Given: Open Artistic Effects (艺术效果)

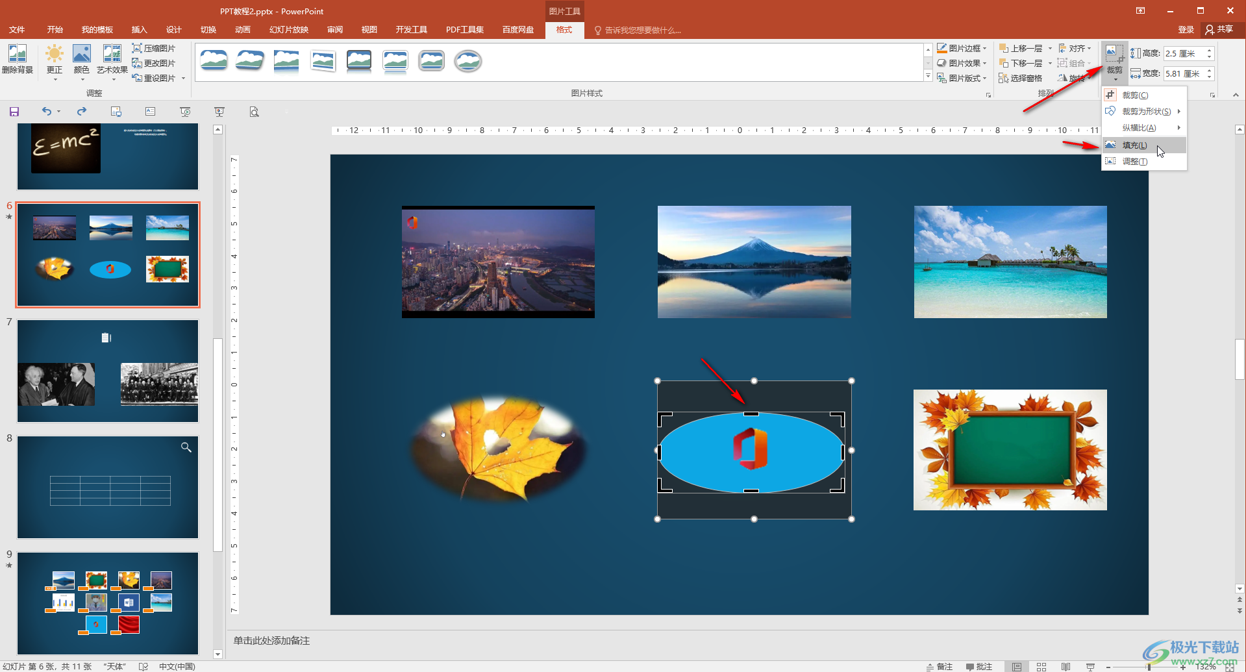Looking at the screenshot, I should (112, 62).
